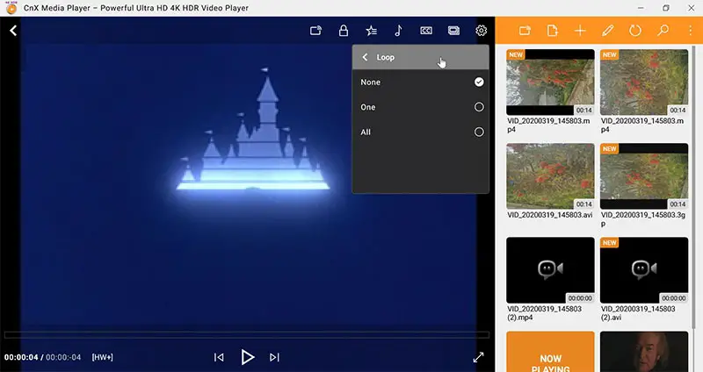The width and height of the screenshot is (703, 372).
Task: Add media with the plus icon
Action: point(580,31)
